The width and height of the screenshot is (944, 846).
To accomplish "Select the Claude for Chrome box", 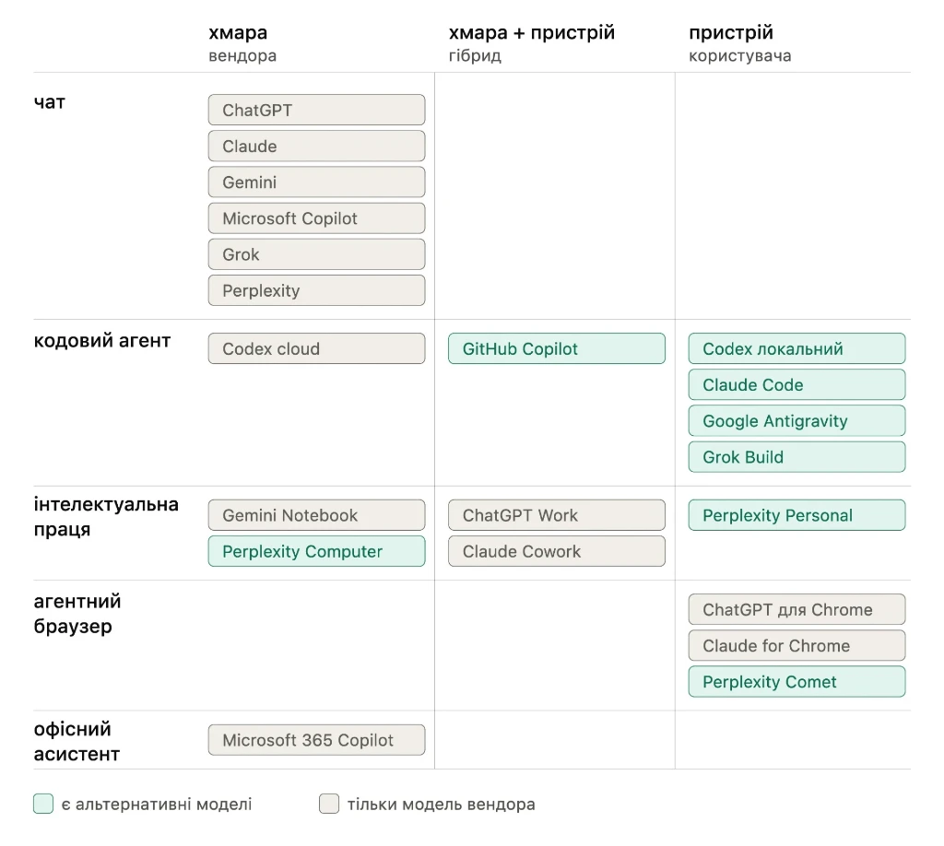I will [x=797, y=646].
